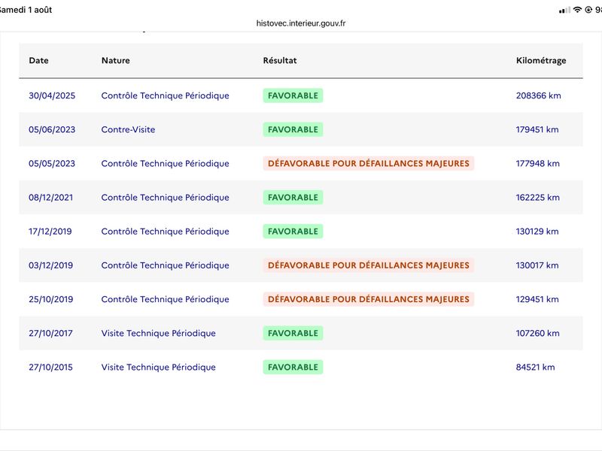Tap the histovec.interieur.gouv.fr address bar
Image resolution: width=602 pixels, height=451 pixels.
coord(300,23)
